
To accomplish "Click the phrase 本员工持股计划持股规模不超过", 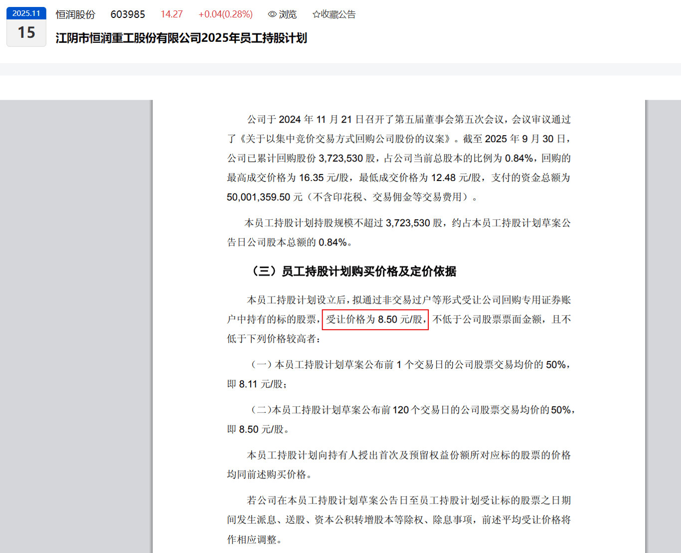I will [314, 223].
